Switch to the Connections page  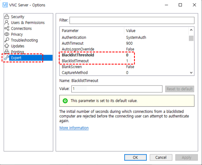[21, 28]
